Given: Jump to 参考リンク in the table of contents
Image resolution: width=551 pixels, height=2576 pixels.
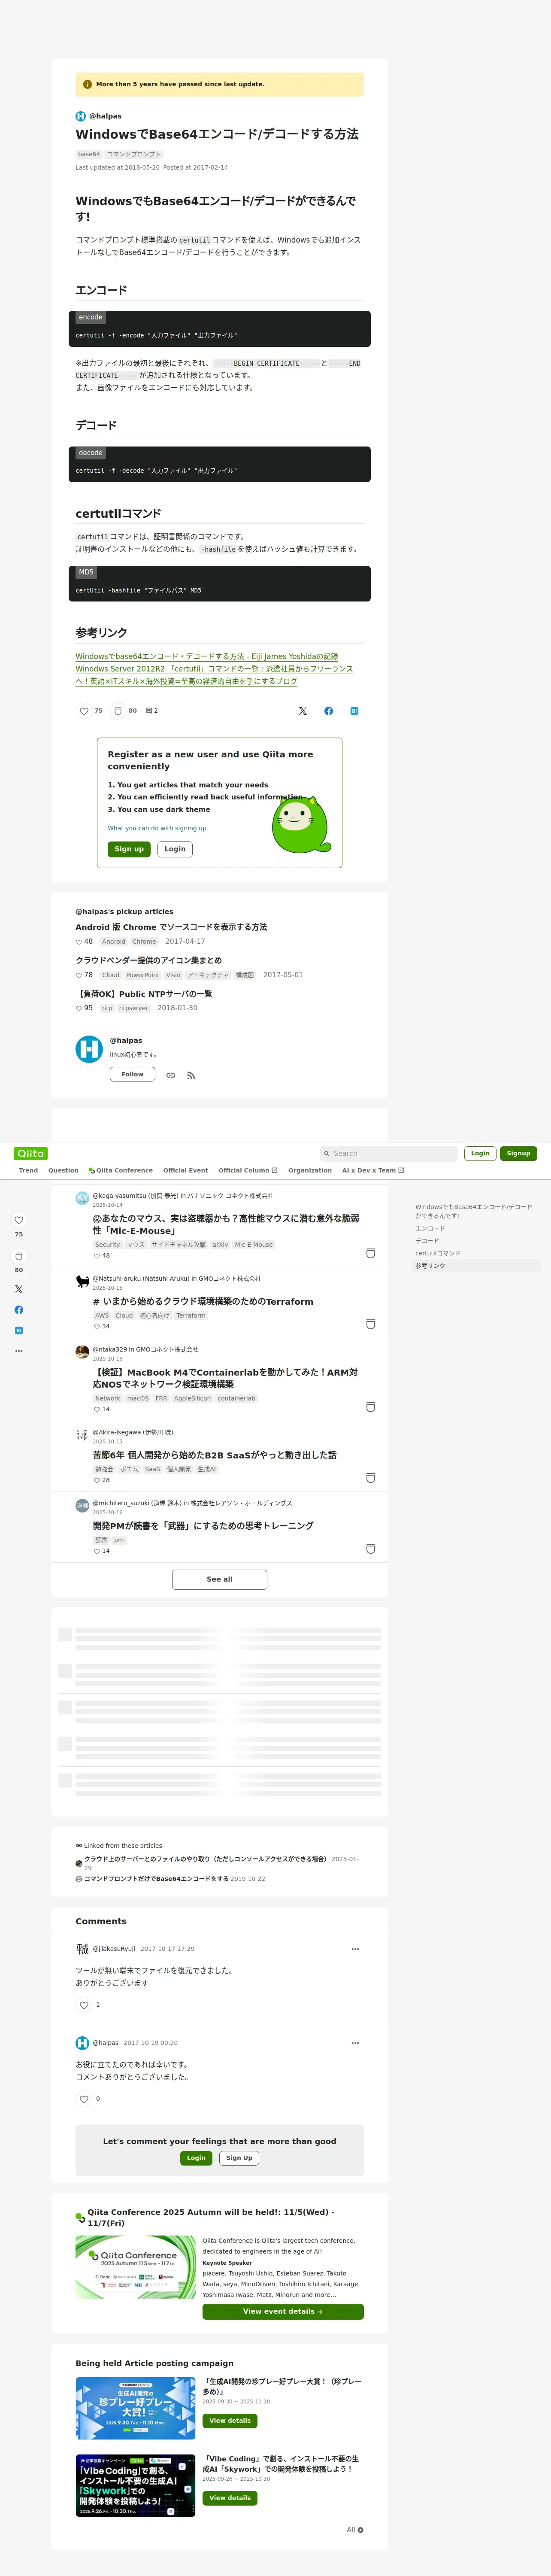Looking at the screenshot, I should pos(431,1266).
